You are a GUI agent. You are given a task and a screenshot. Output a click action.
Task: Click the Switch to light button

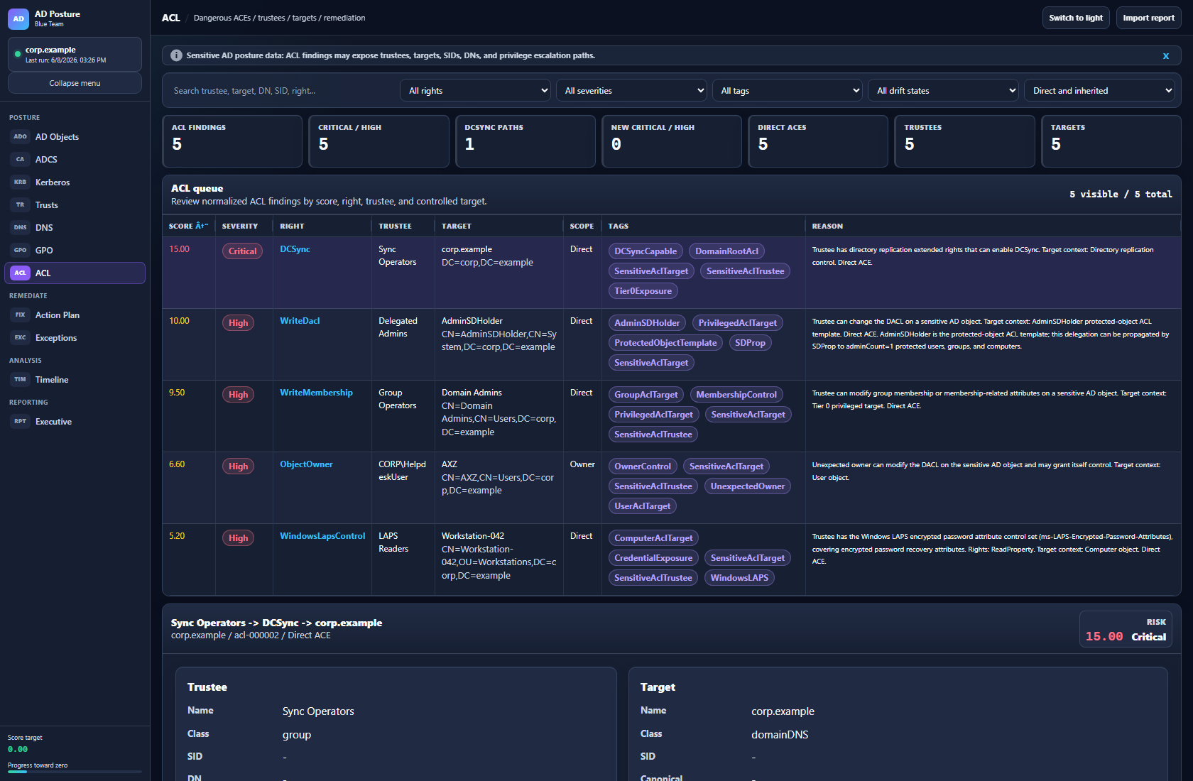click(1076, 18)
